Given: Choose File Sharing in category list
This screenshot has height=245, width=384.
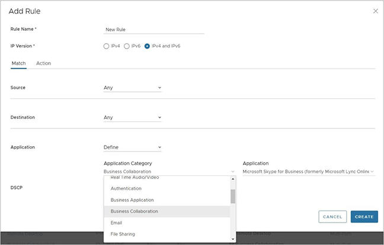Looking at the screenshot, I should tap(123, 234).
